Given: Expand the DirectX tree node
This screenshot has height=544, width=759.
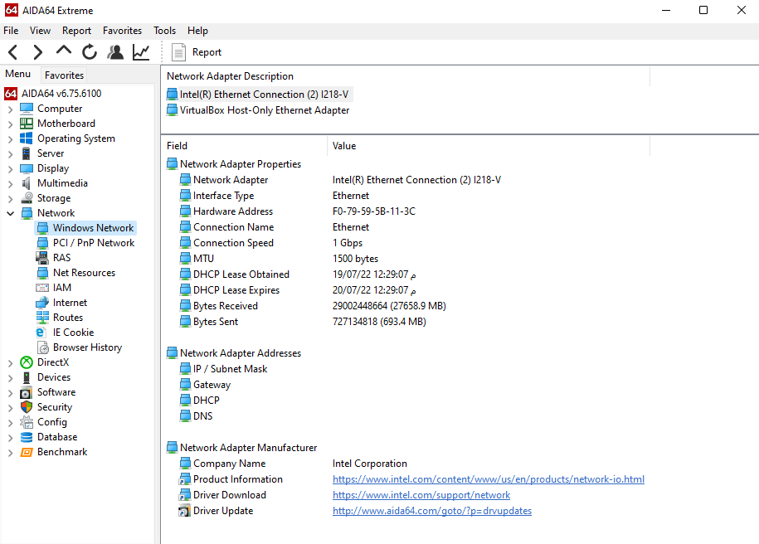Looking at the screenshot, I should (x=10, y=363).
